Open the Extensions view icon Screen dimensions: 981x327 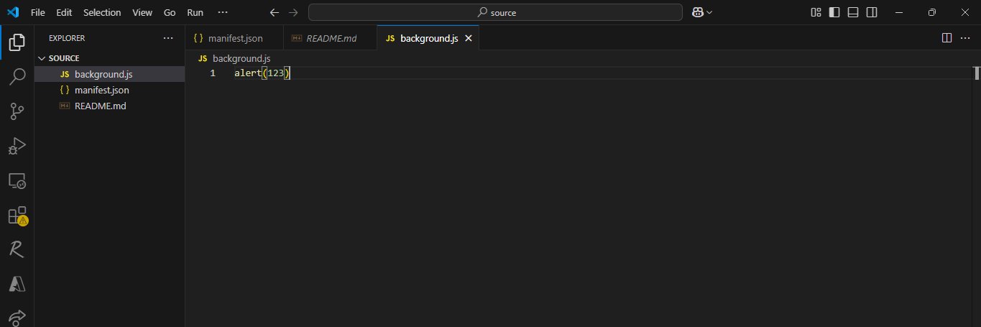click(17, 216)
